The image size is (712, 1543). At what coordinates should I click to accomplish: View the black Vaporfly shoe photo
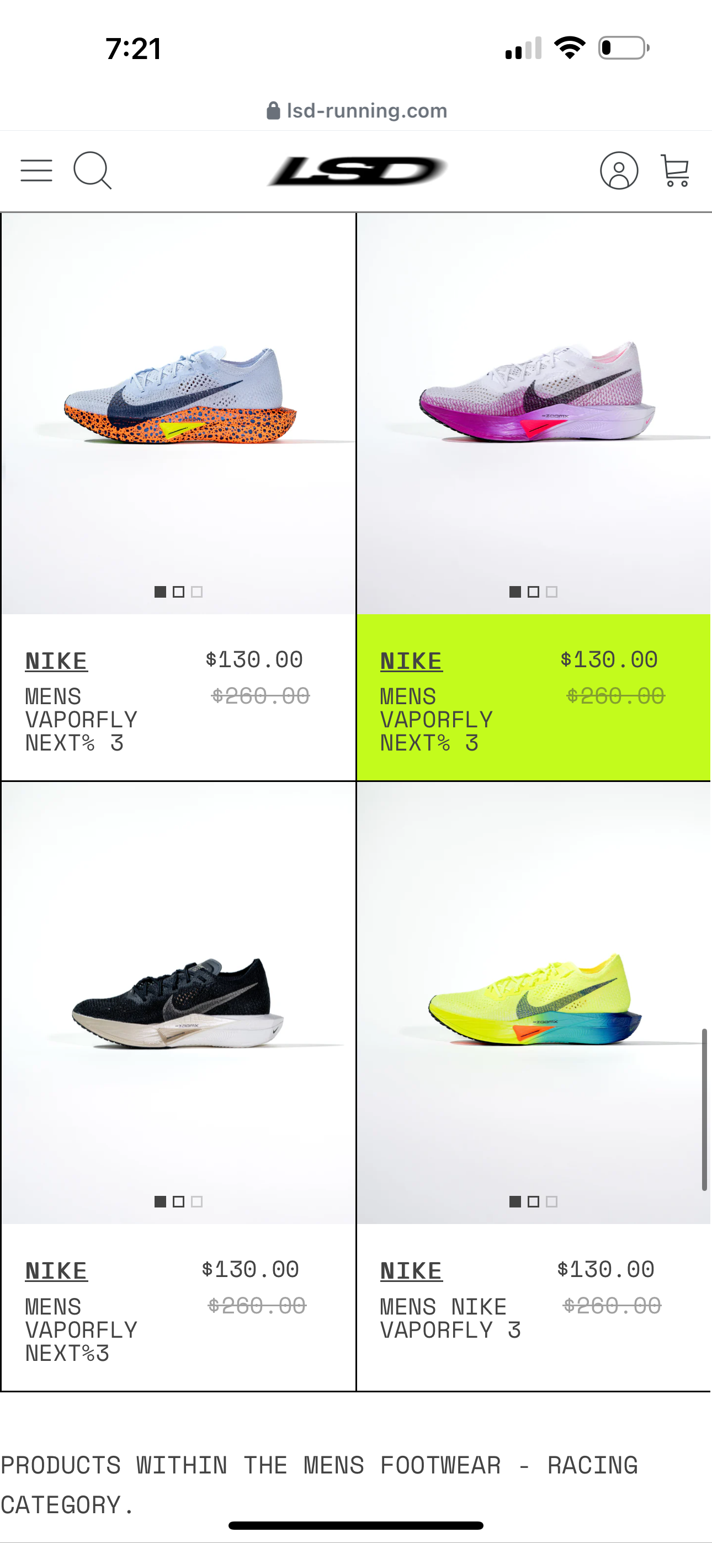coord(179,1002)
